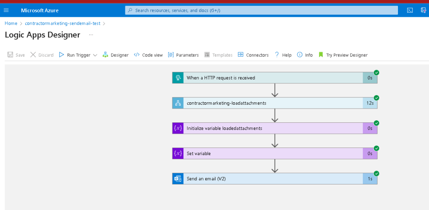Click Try Preview Designer
This screenshot has height=210, width=429.
point(343,55)
